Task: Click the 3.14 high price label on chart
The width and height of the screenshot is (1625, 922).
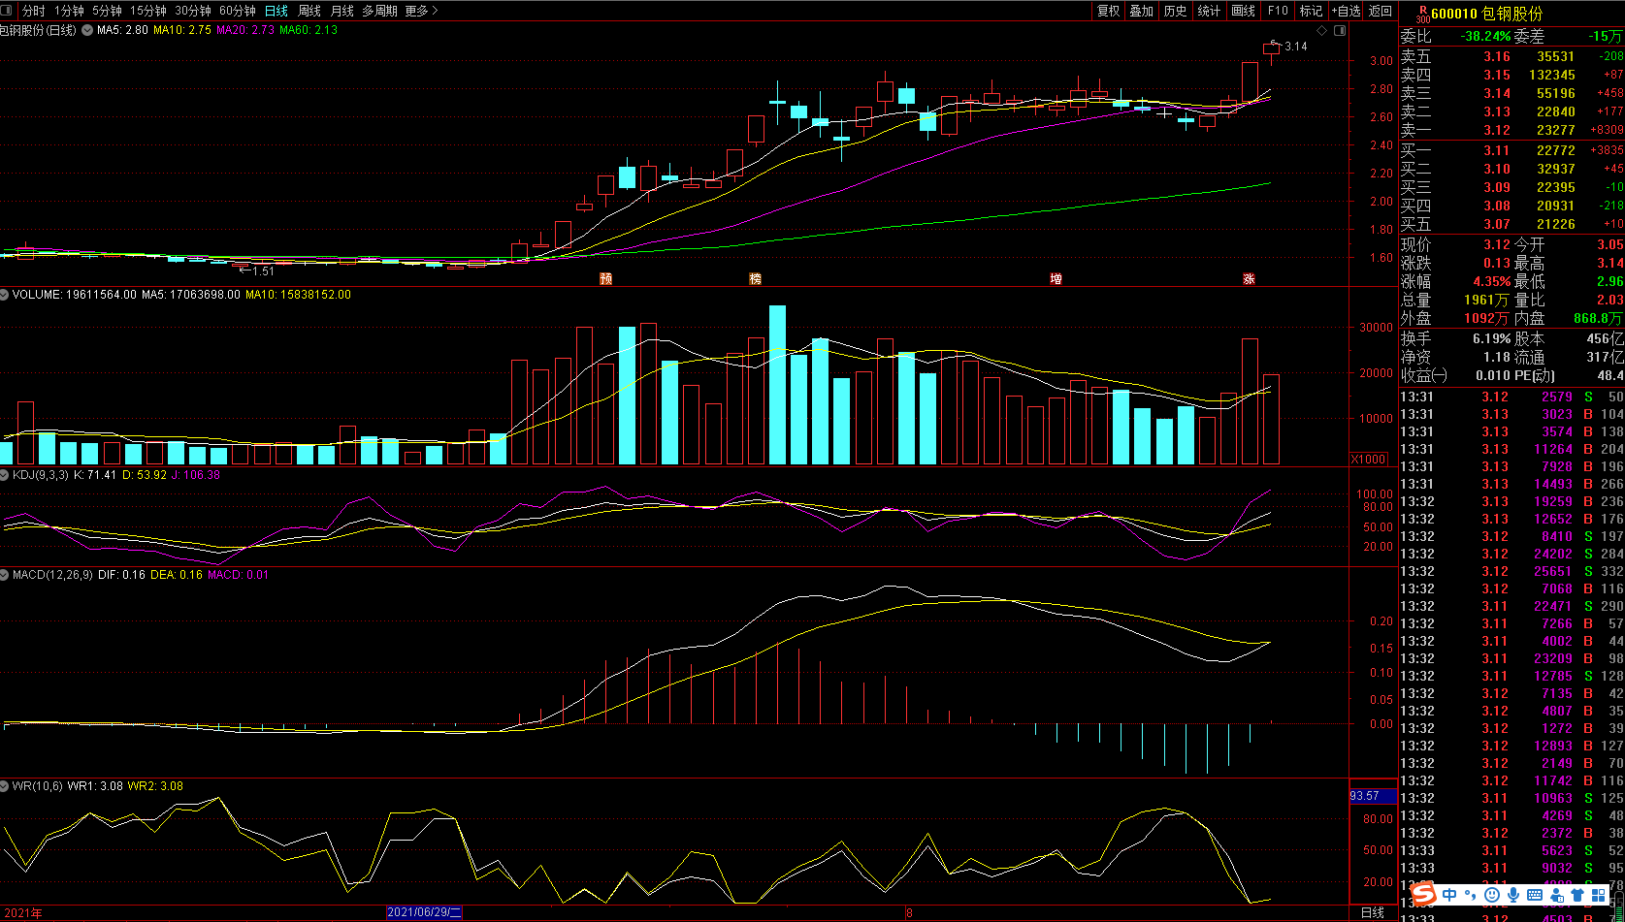Action: [x=1295, y=47]
